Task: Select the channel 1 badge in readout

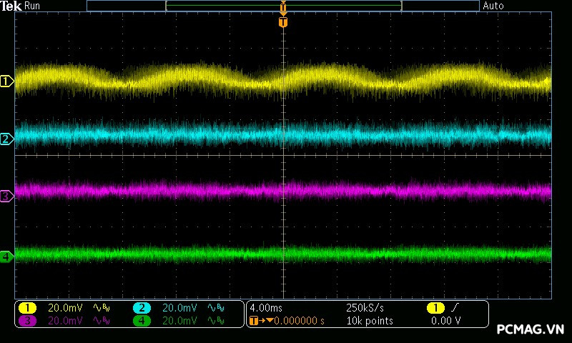Action: coord(27,307)
